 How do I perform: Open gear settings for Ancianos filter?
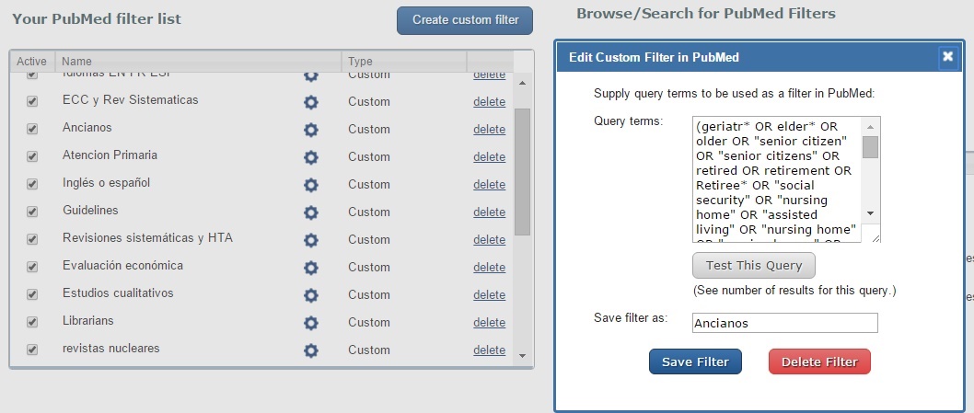[310, 130]
